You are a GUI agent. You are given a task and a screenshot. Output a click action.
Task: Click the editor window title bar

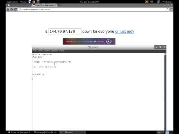93,47
